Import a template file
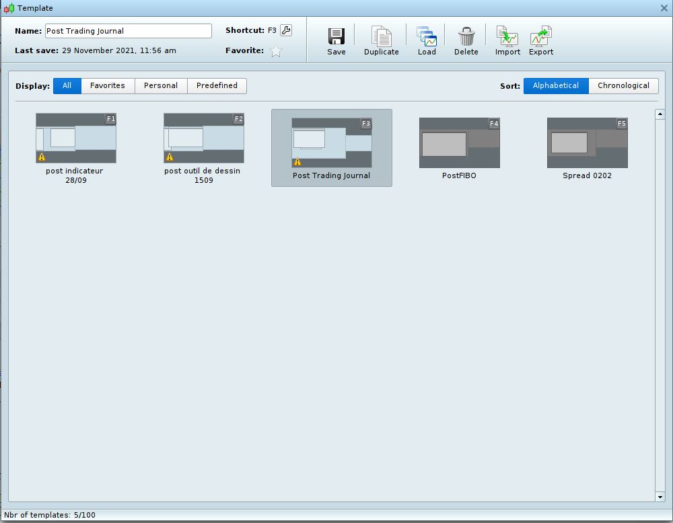The width and height of the screenshot is (673, 523). point(507,41)
